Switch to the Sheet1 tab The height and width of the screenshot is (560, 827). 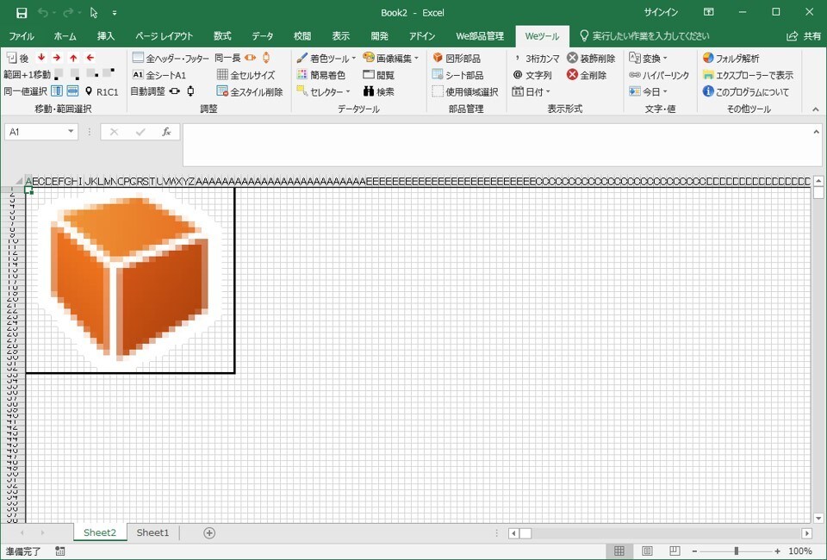coord(152,532)
